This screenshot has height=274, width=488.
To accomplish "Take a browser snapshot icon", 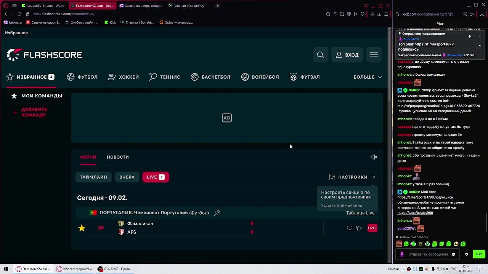I will pyautogui.click(x=342, y=14).
